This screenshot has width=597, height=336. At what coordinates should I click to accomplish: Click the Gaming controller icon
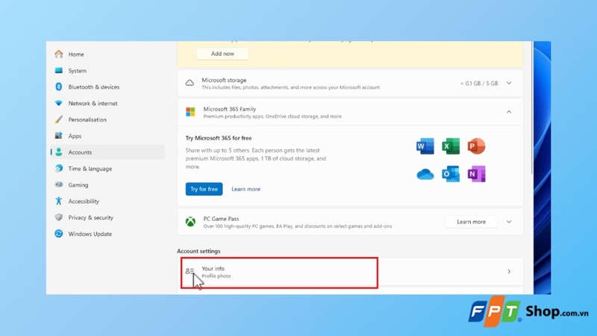(59, 184)
